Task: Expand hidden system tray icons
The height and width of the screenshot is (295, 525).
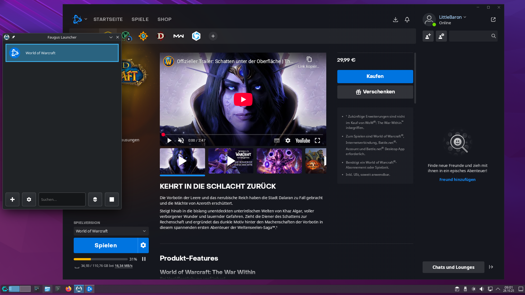Action: point(498,289)
